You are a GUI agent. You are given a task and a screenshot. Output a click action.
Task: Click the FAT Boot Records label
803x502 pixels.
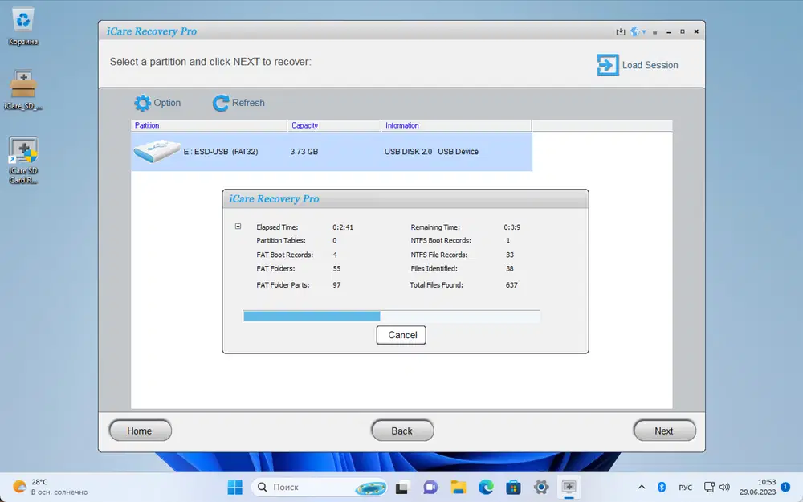285,255
